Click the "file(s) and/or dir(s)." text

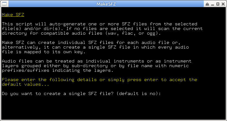(33, 28)
